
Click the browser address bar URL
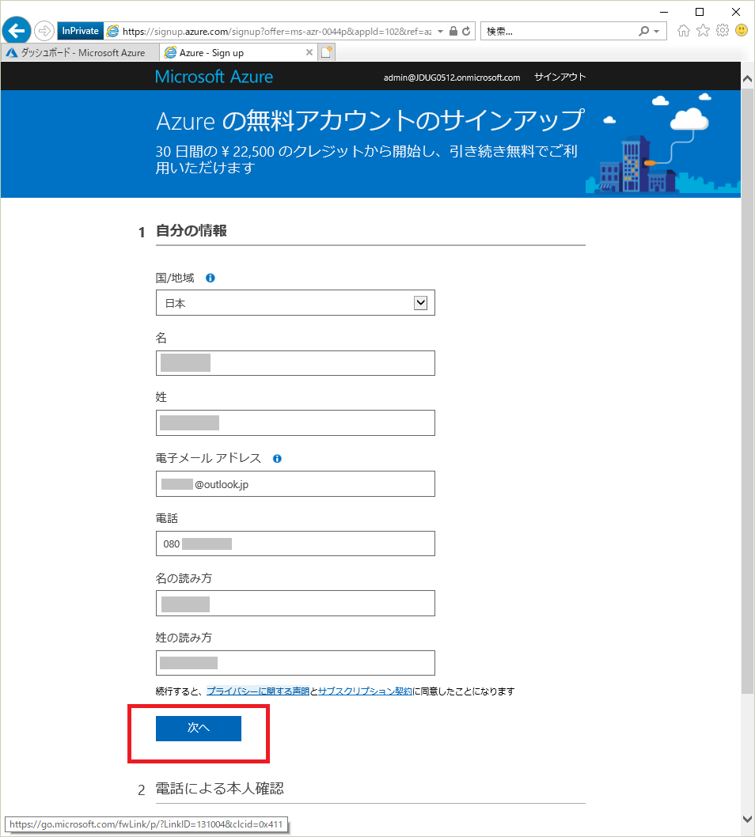tap(276, 32)
